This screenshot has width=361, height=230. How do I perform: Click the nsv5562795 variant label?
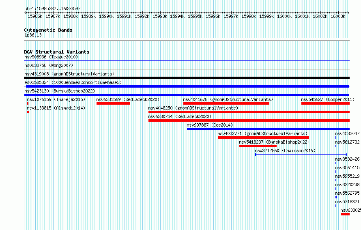pyautogui.click(x=347, y=193)
